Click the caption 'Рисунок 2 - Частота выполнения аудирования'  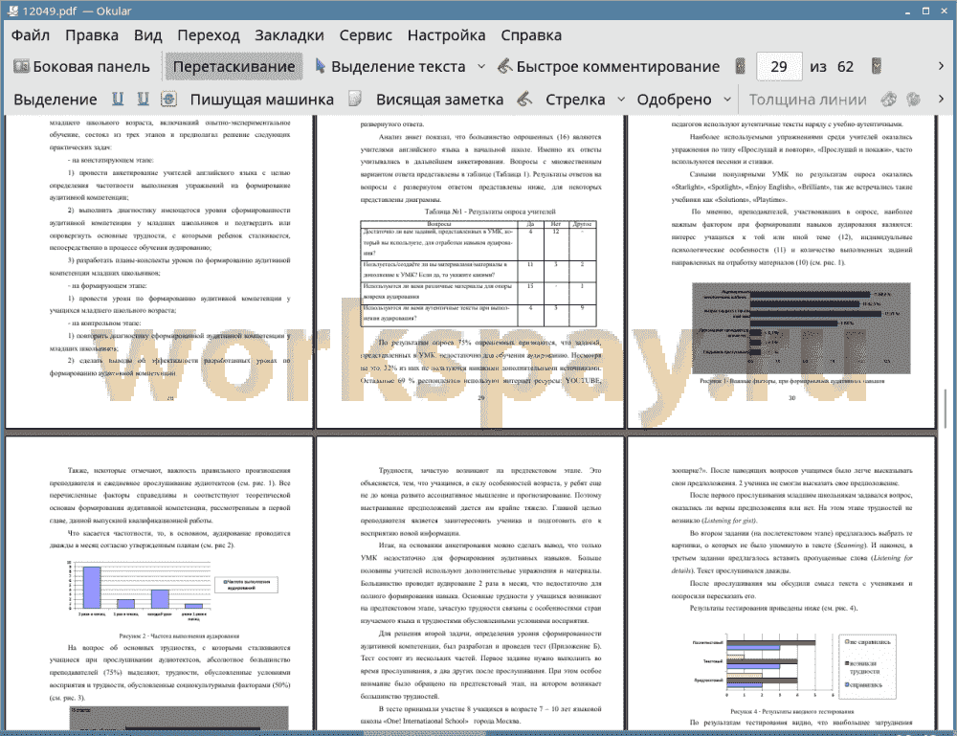pyautogui.click(x=179, y=636)
